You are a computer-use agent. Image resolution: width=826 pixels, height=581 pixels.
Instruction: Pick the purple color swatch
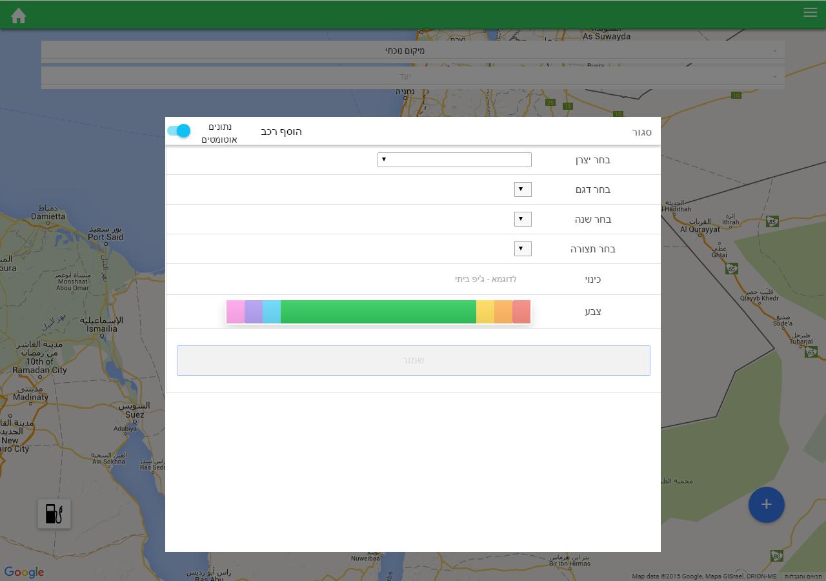[254, 312]
